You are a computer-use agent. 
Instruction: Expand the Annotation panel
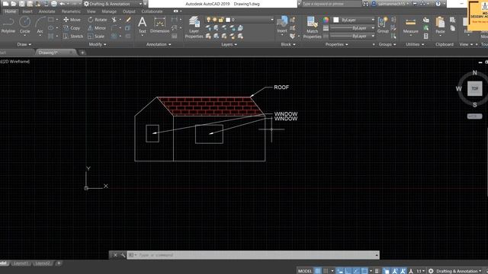tap(159, 44)
